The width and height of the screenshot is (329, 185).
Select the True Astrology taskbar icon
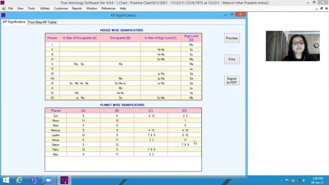click(x=64, y=180)
